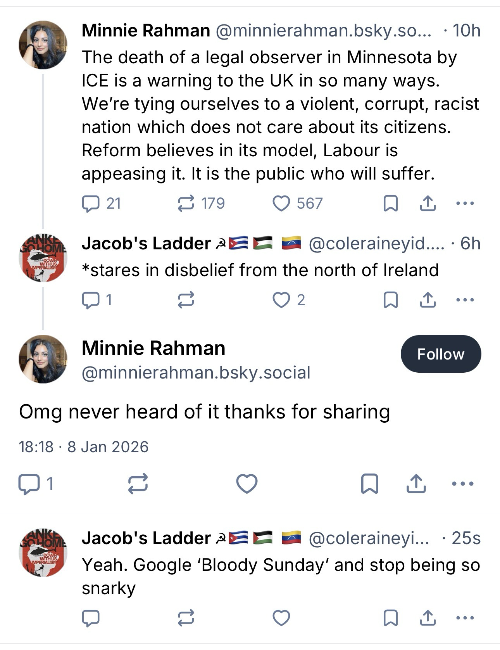Repost the post with 179 reposts
Viewport: 500px width, 650px height.
point(186,204)
